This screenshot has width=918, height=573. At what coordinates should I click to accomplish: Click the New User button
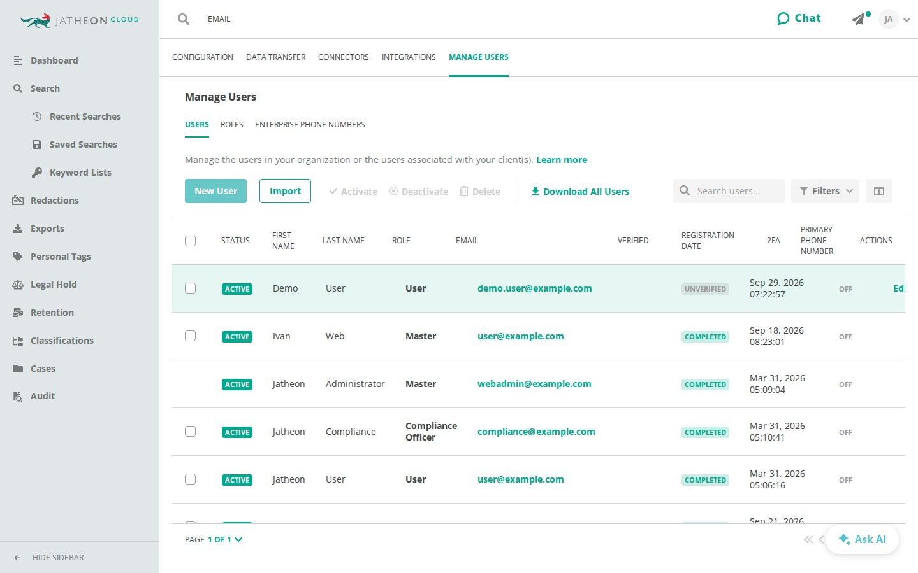tap(215, 191)
